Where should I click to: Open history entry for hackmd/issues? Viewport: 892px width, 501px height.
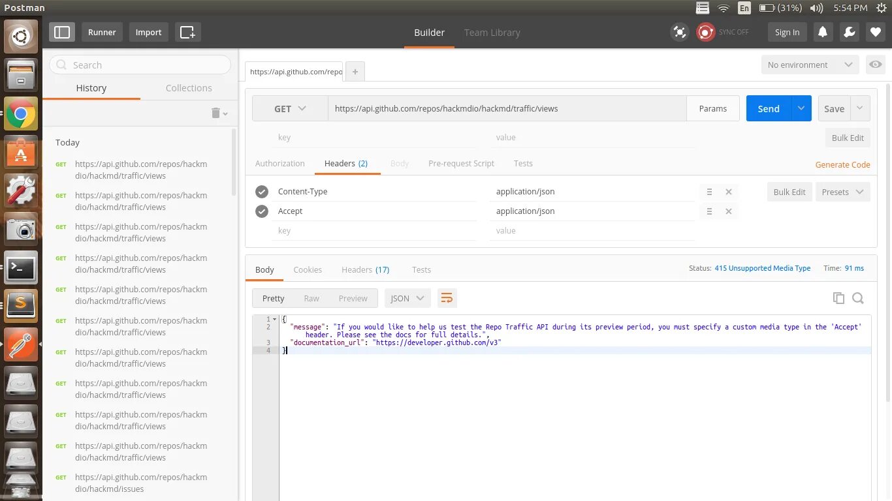(140, 483)
